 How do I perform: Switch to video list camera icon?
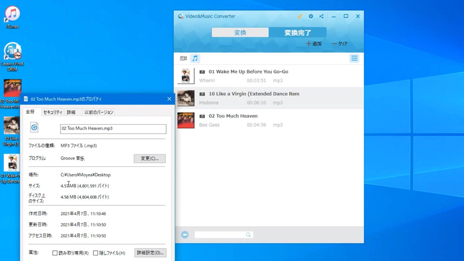(183, 58)
